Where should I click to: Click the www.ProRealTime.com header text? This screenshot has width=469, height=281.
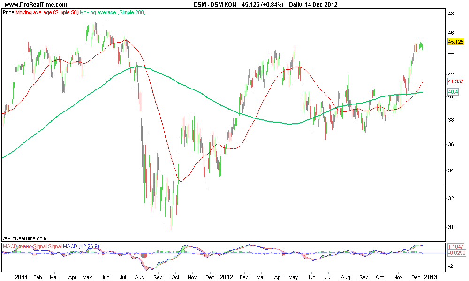pos(36,5)
